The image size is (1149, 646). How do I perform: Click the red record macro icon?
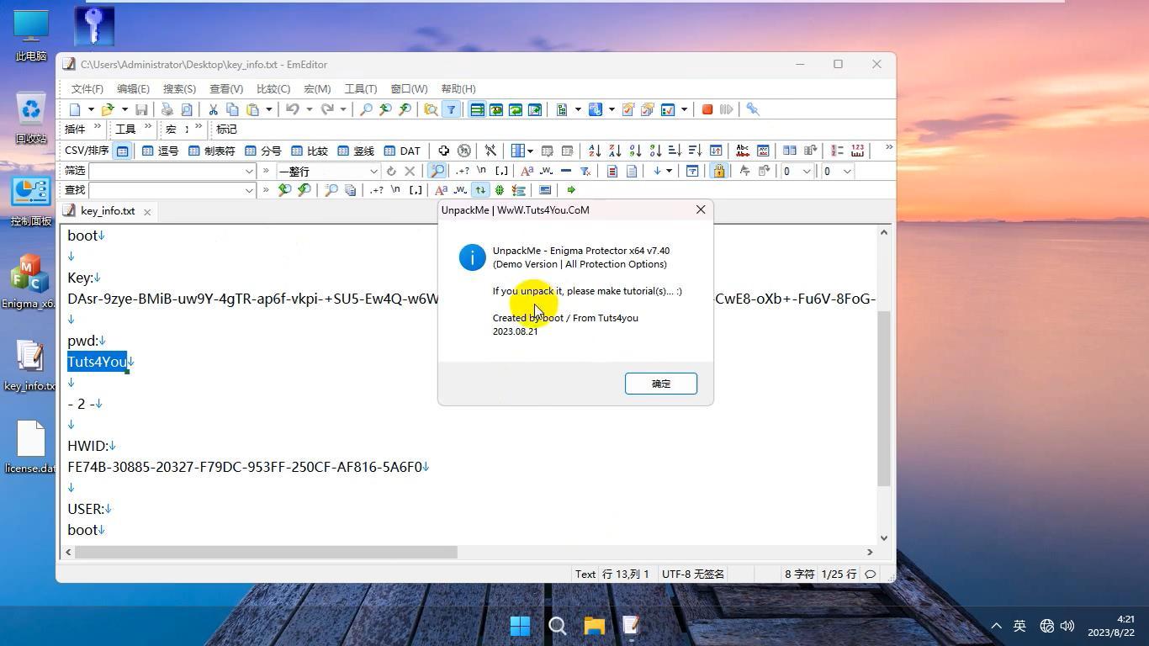click(x=707, y=109)
